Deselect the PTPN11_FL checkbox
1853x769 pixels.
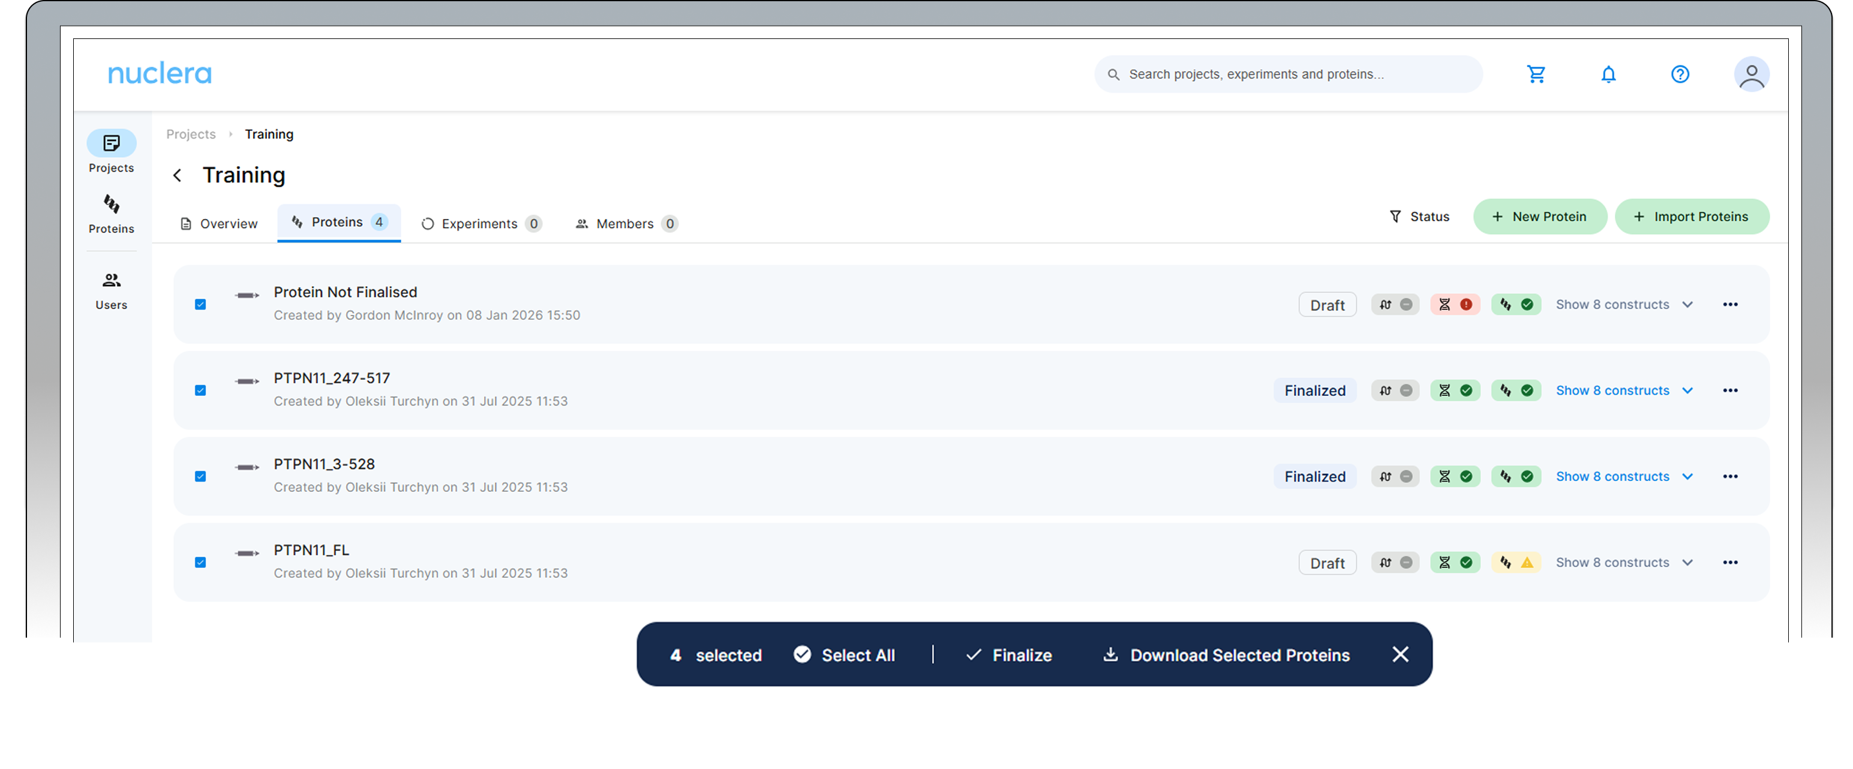coord(201,563)
